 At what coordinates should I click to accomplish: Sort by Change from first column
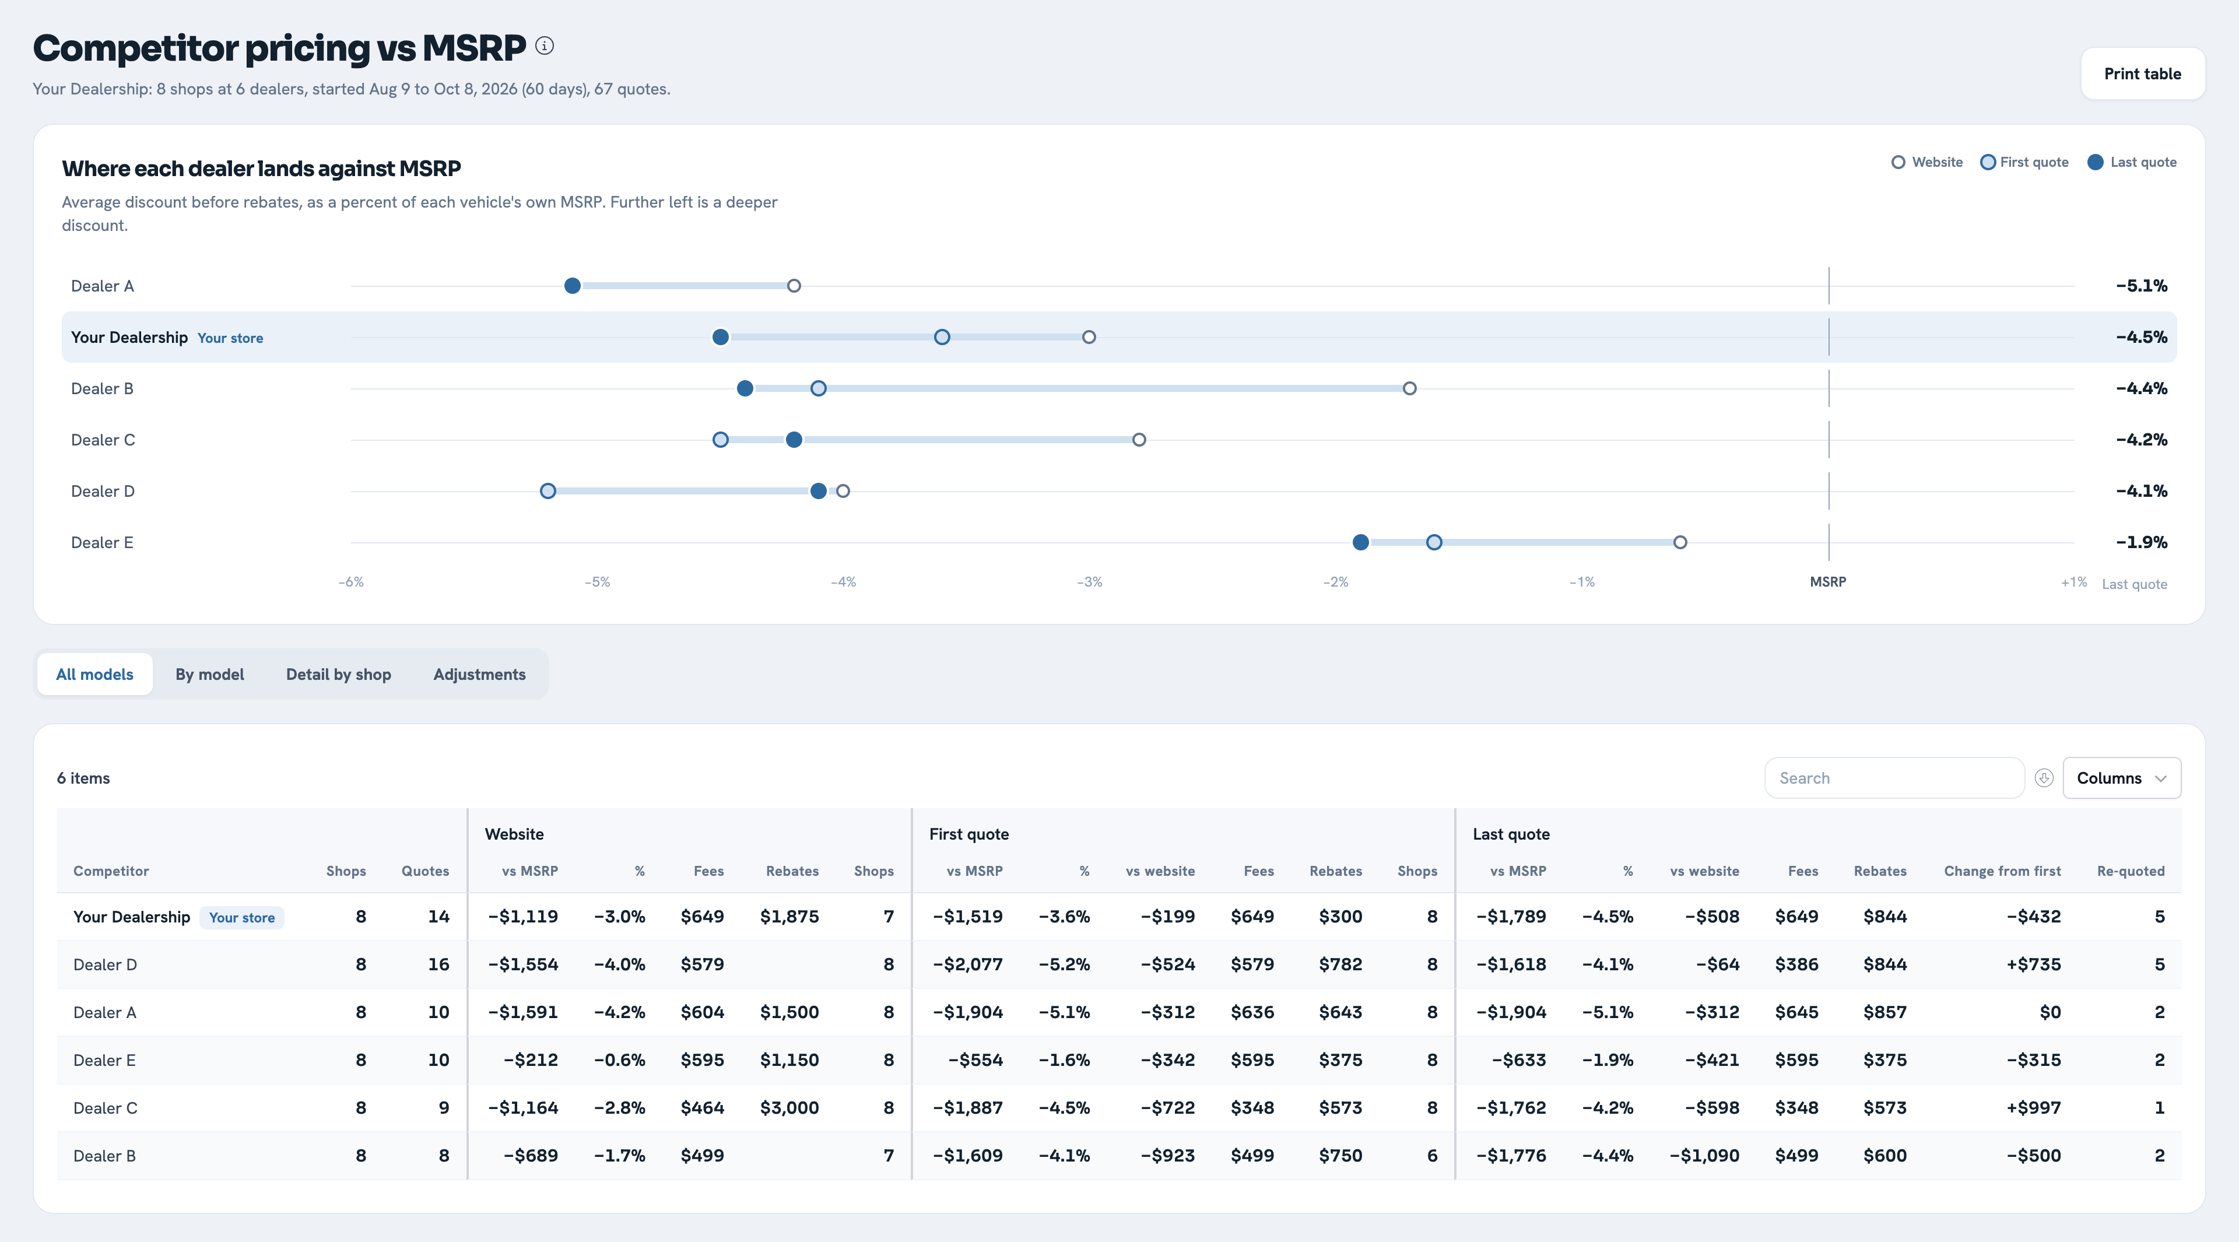click(x=2002, y=871)
